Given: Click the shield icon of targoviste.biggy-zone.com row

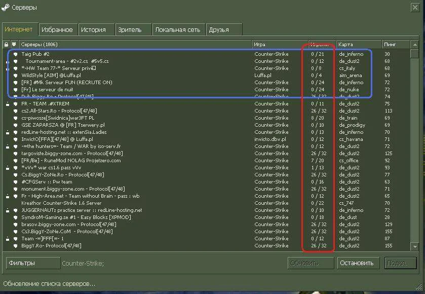Looking at the screenshot, I should pyautogui.click(x=15, y=154).
